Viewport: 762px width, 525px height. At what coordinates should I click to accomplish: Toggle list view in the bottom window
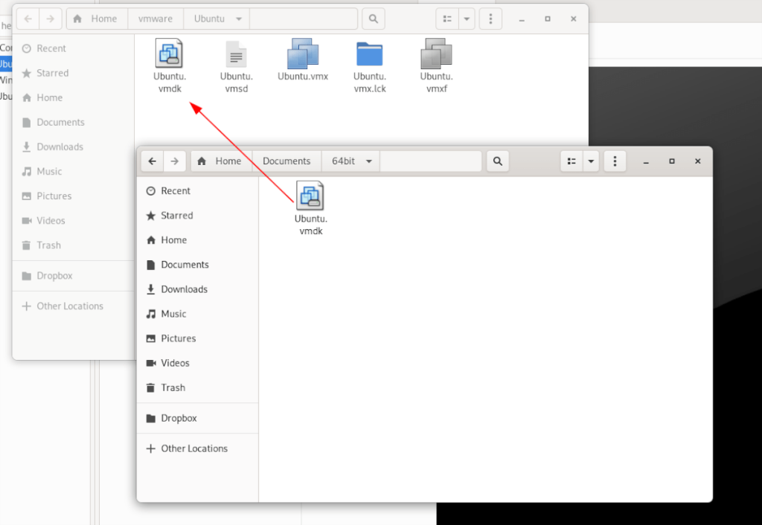[571, 161]
